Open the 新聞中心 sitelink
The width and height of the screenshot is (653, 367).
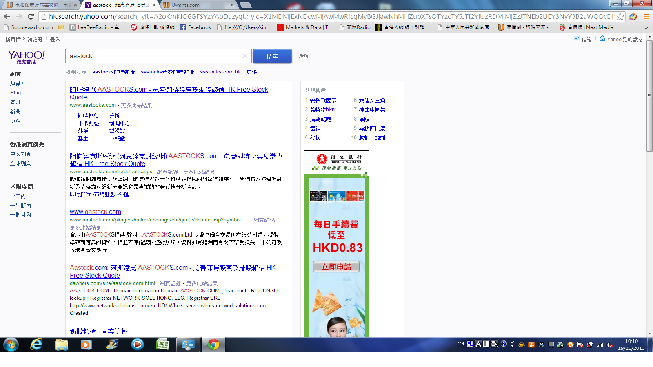click(x=120, y=123)
